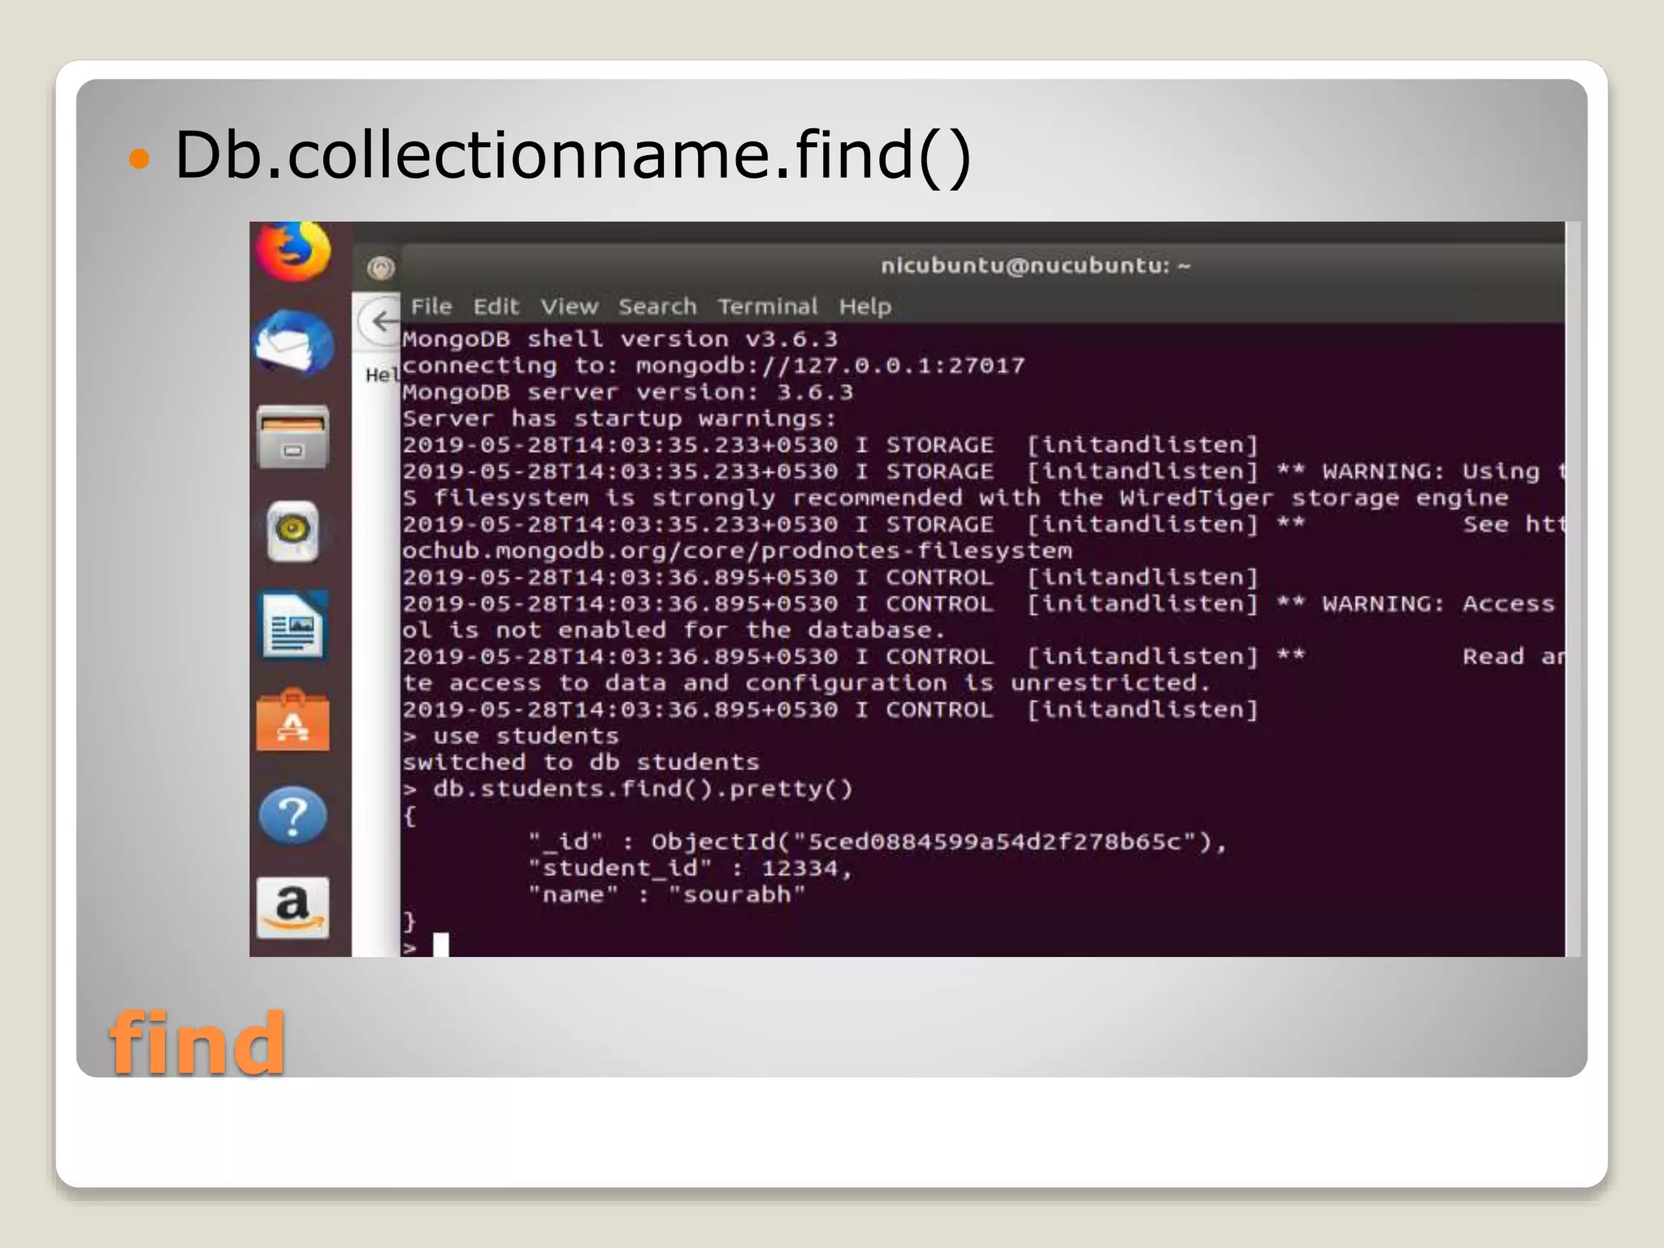The height and width of the screenshot is (1248, 1664).
Task: Click 'ochub.mongodb.org/core/prodnotes-filesystem' text
Action: click(737, 551)
